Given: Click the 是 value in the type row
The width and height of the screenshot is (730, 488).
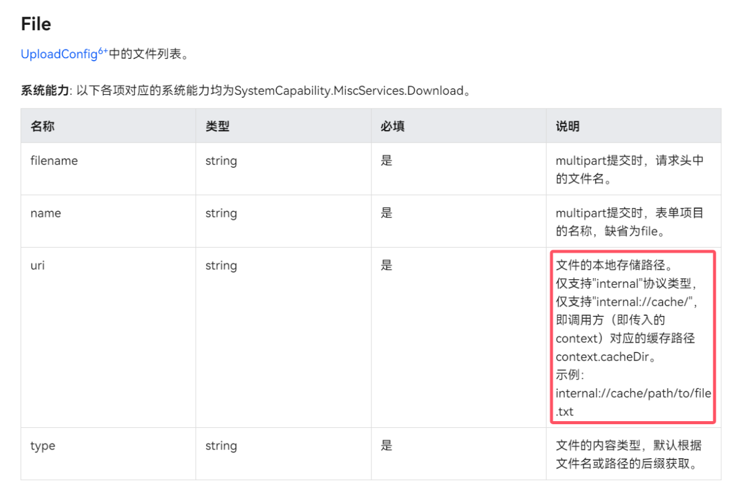Looking at the screenshot, I should point(387,446).
